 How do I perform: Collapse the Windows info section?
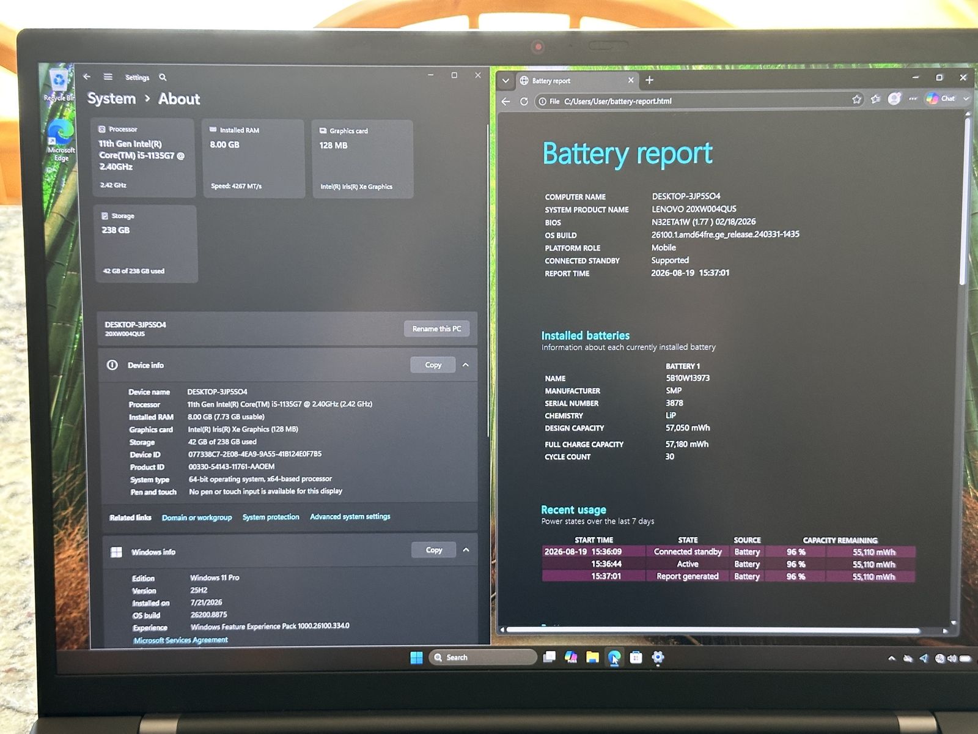coord(466,550)
